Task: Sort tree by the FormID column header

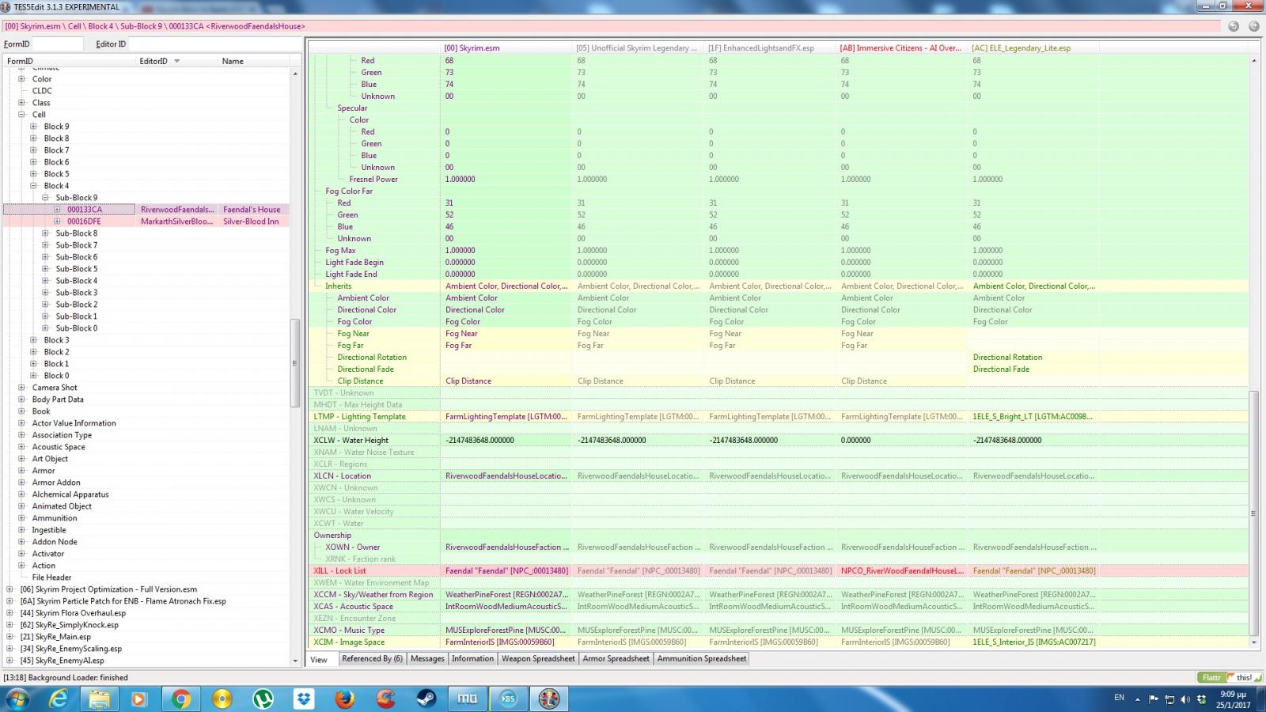Action: coord(70,61)
